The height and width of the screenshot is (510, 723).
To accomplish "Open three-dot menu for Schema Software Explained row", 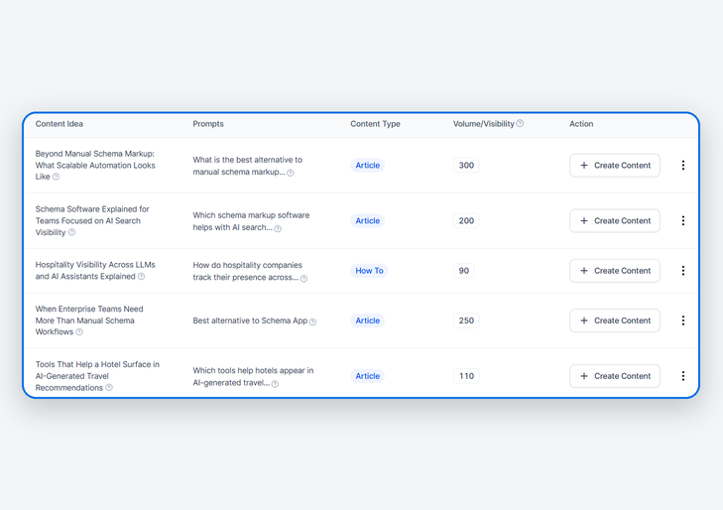I will 683,220.
